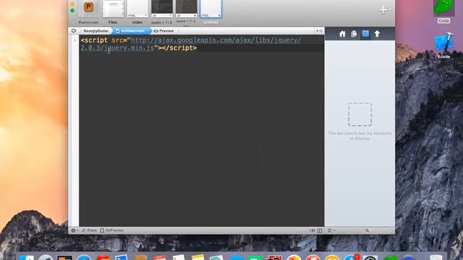Add a new tab with plus button
Viewport: 463px width, 260px height.
point(383,9)
